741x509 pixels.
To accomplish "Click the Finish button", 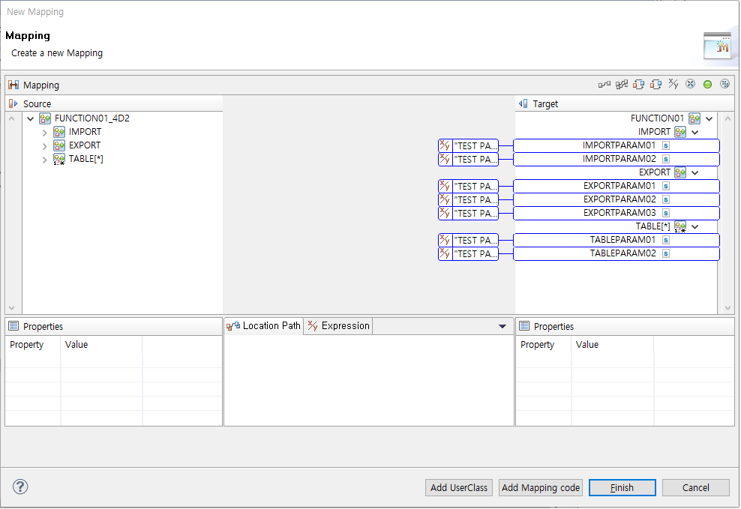I will point(622,487).
